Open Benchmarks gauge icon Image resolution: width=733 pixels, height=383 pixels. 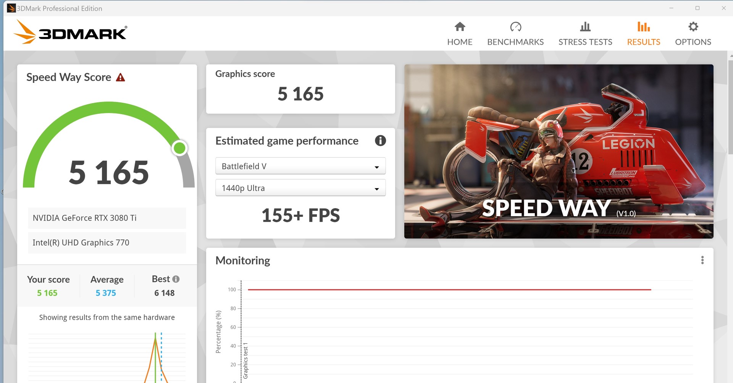[515, 27]
